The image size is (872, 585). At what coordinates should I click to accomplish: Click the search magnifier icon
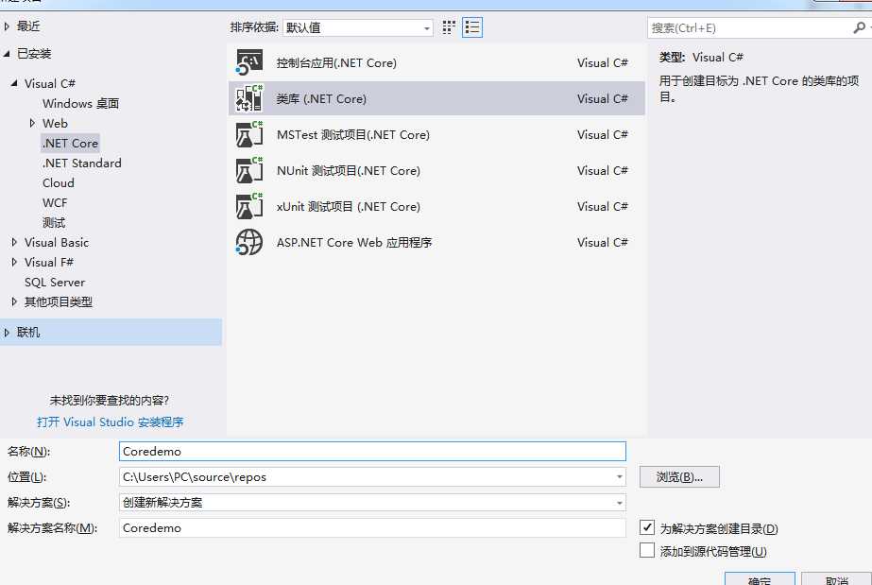(859, 27)
